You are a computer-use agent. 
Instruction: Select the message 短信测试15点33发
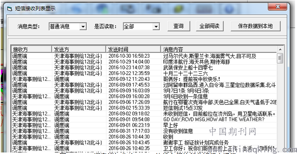(x=183, y=108)
